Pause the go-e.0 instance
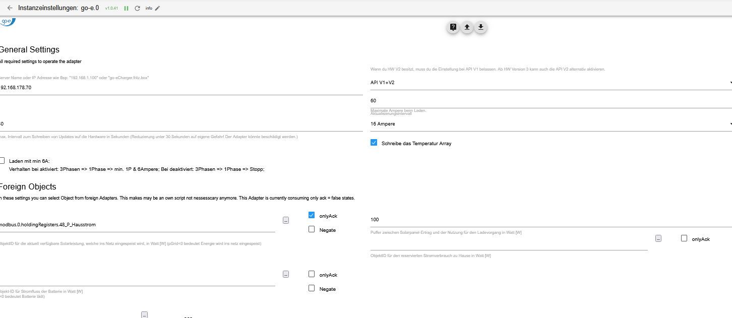This screenshot has width=732, height=318. click(126, 9)
